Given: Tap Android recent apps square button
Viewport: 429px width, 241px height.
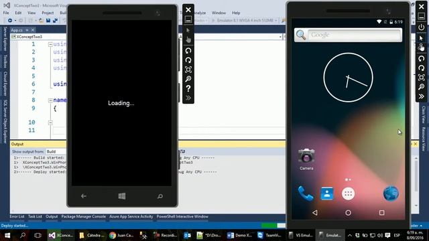Looking at the screenshot, I should (x=381, y=213).
